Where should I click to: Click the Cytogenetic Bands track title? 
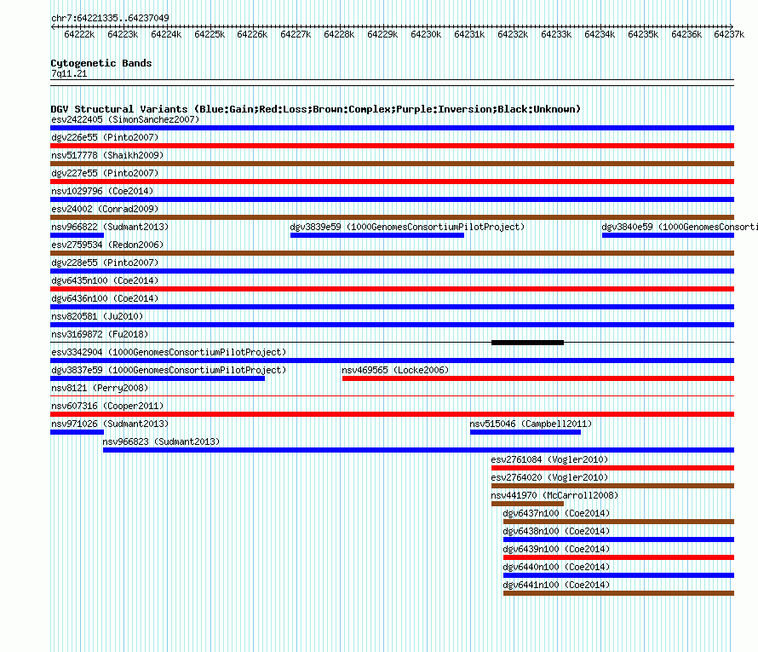pos(101,63)
